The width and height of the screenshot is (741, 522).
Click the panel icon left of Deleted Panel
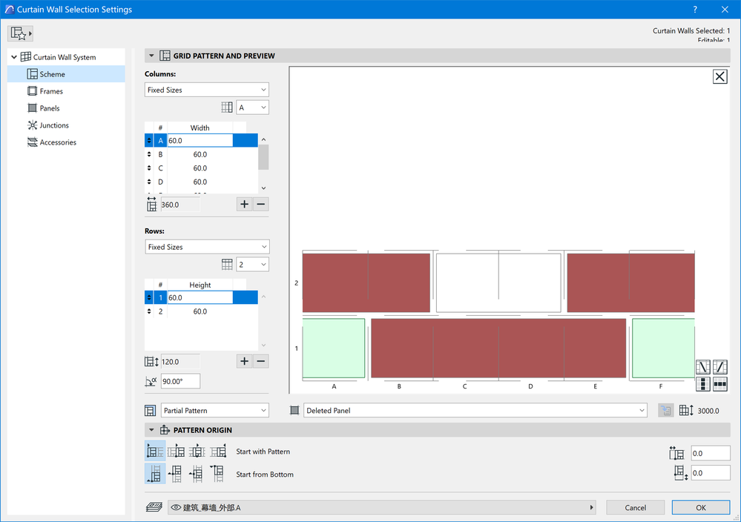[x=294, y=411]
